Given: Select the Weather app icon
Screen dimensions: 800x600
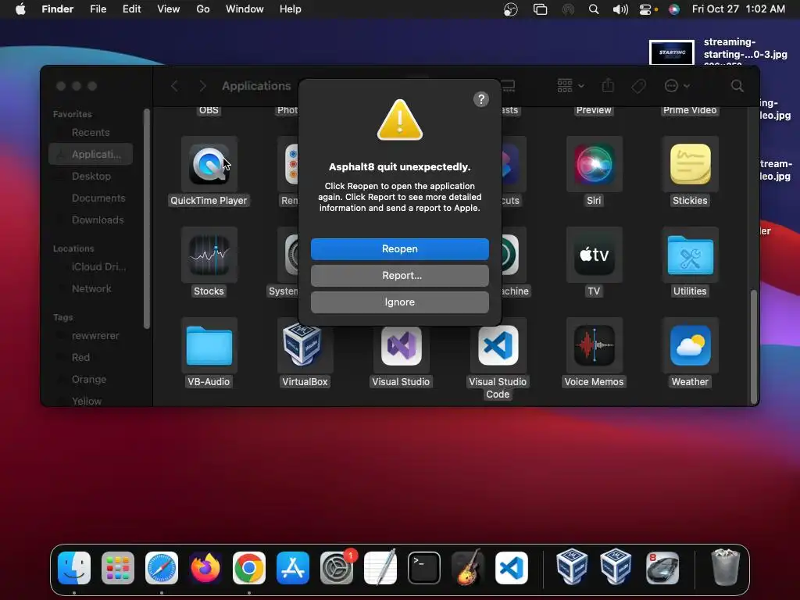Looking at the screenshot, I should click(x=690, y=345).
